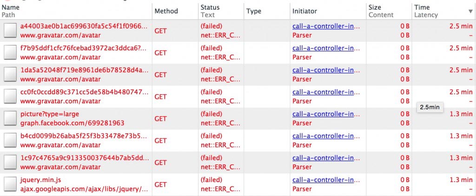Follow the initiator link for the picture?type=large request
Screen dimensions: 476x196
click(x=326, y=114)
